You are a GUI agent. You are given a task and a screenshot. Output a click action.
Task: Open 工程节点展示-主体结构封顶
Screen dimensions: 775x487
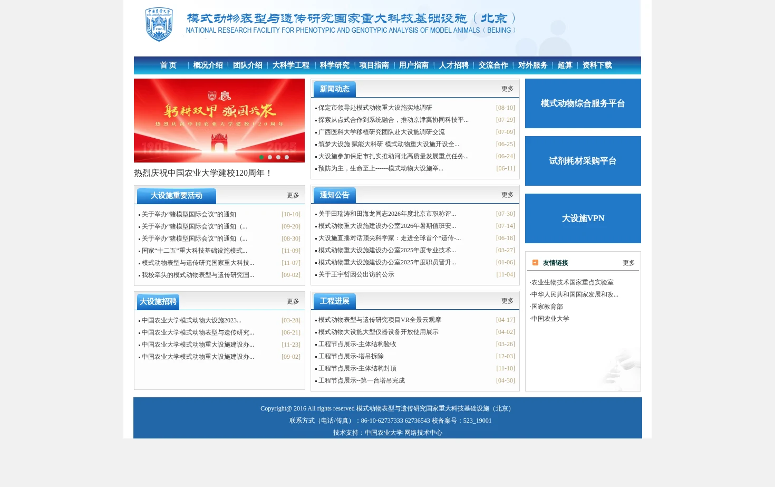pyautogui.click(x=357, y=368)
